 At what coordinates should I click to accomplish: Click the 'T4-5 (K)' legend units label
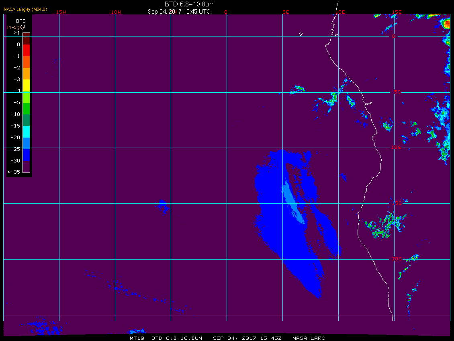[x=16, y=27]
